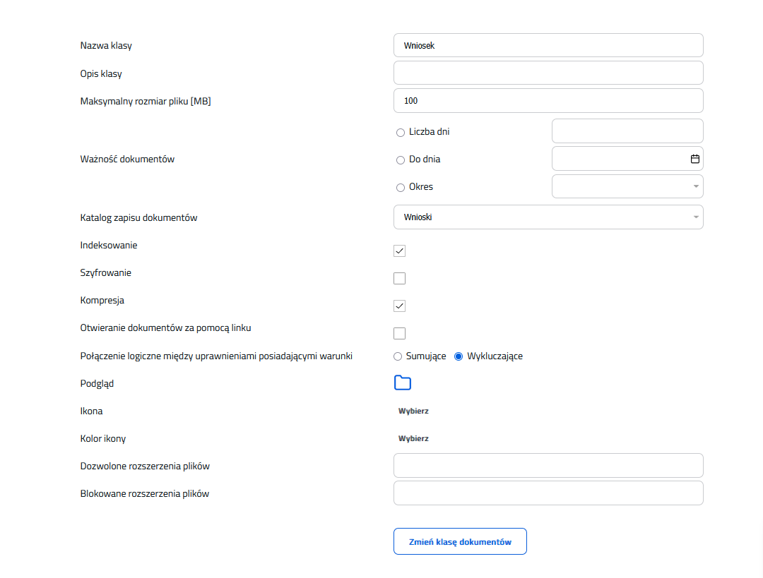Select the Liczba dni radio option
Image resolution: width=763 pixels, height=578 pixels.
pos(401,132)
